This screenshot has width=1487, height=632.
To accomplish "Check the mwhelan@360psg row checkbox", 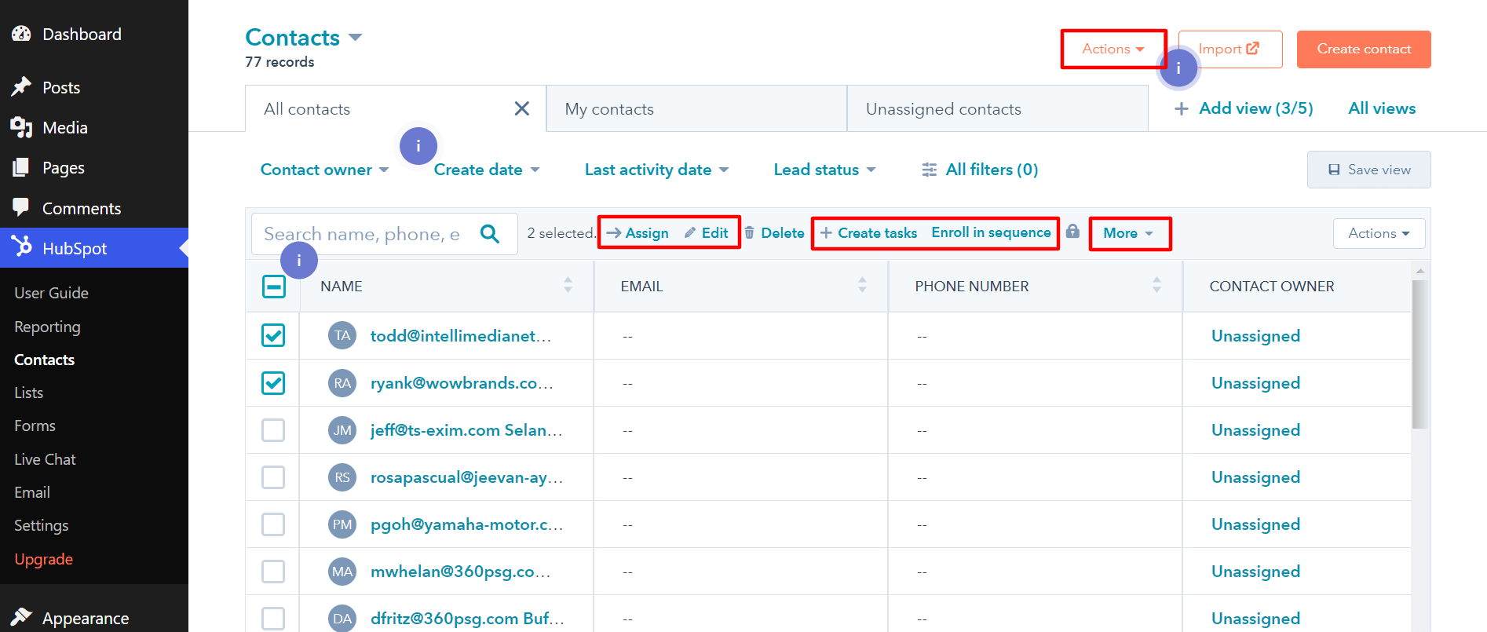I will [273, 572].
